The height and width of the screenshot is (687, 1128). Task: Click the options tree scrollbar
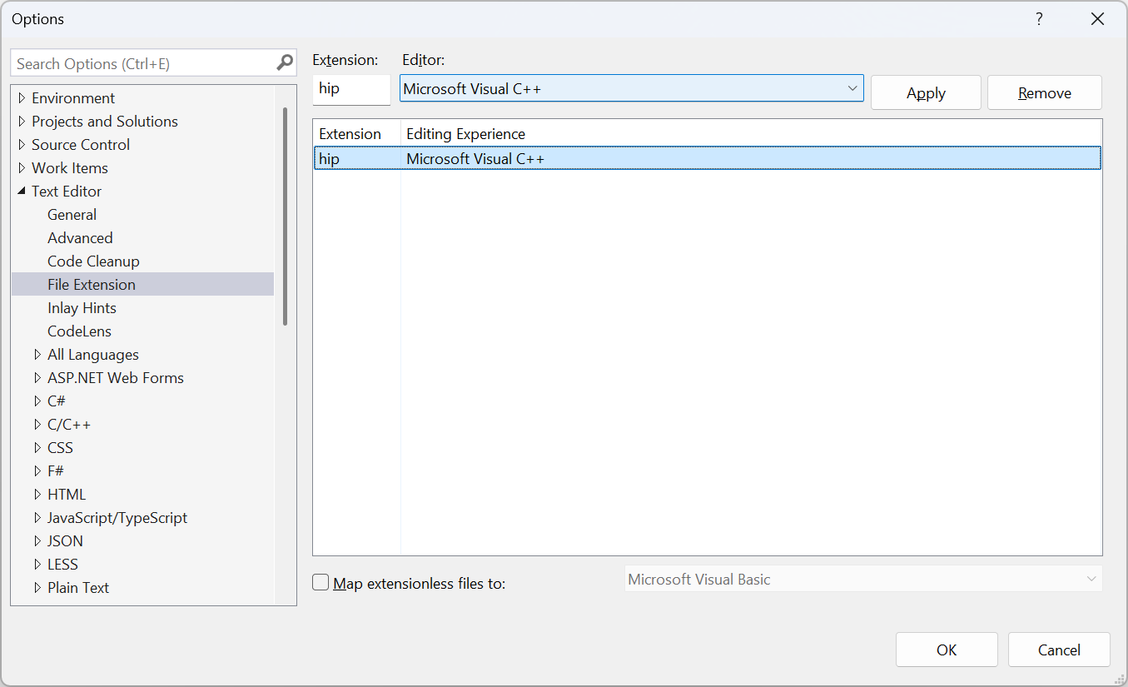click(285, 217)
